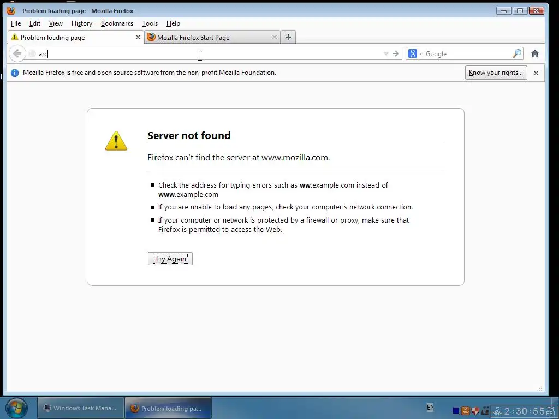The image size is (559, 419).
Task: Click the Firefox logo in title bar
Action: 11,11
